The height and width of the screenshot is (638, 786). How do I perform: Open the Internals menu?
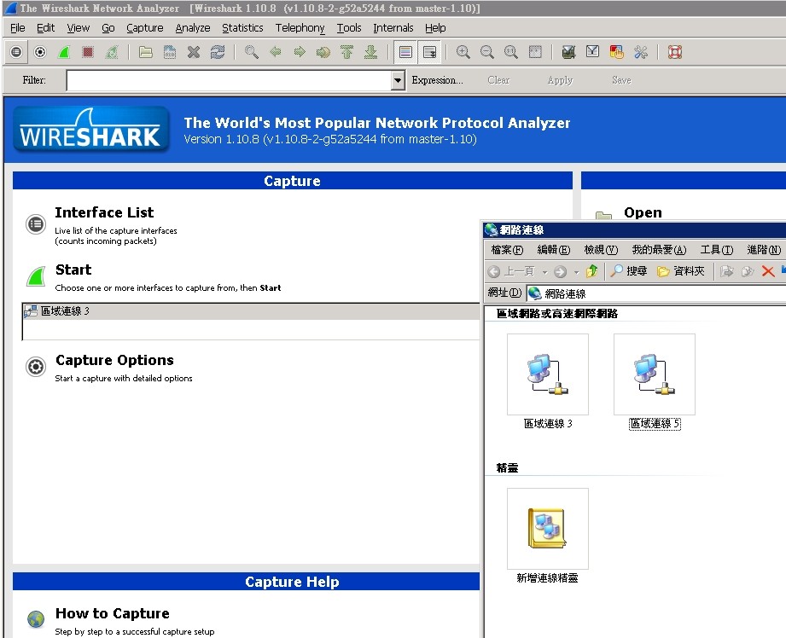[x=393, y=28]
